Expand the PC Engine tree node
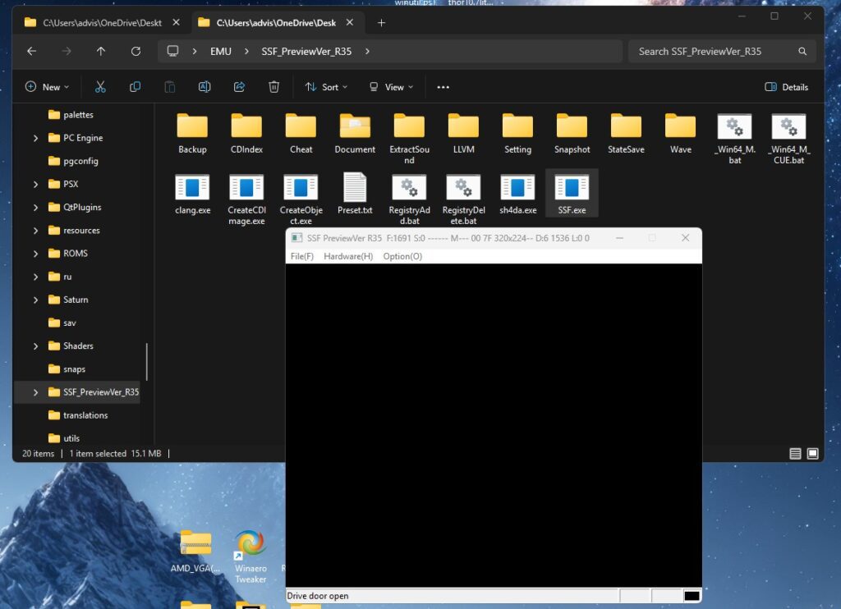 tap(35, 138)
